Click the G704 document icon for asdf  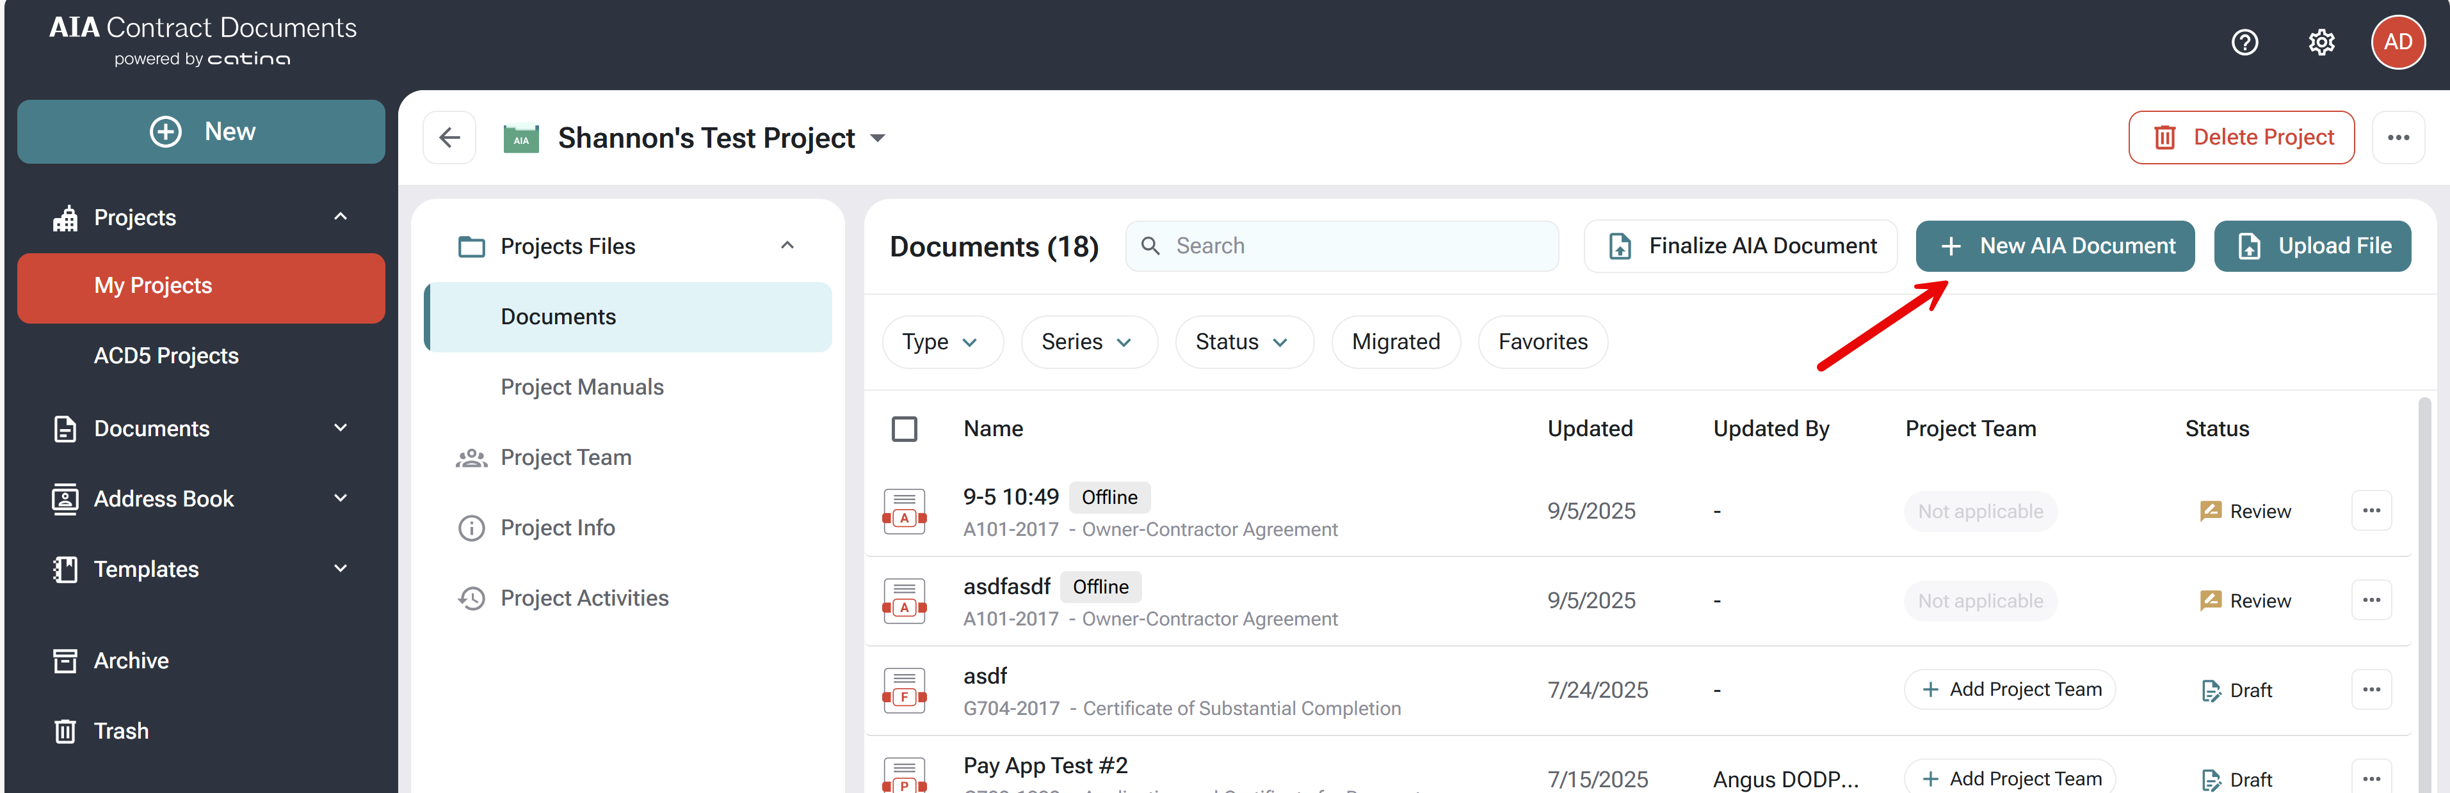[903, 691]
